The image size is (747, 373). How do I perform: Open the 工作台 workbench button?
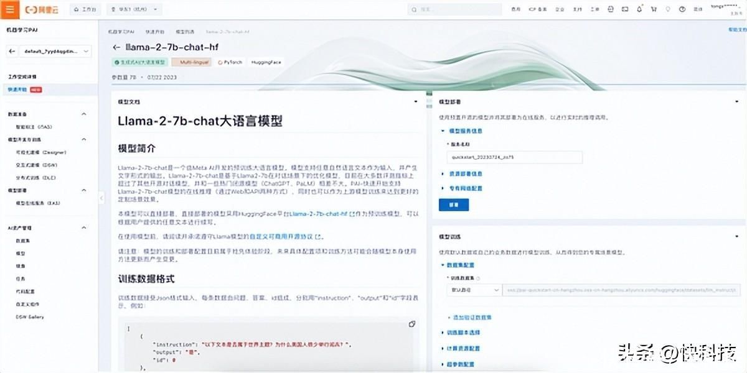(x=85, y=9)
